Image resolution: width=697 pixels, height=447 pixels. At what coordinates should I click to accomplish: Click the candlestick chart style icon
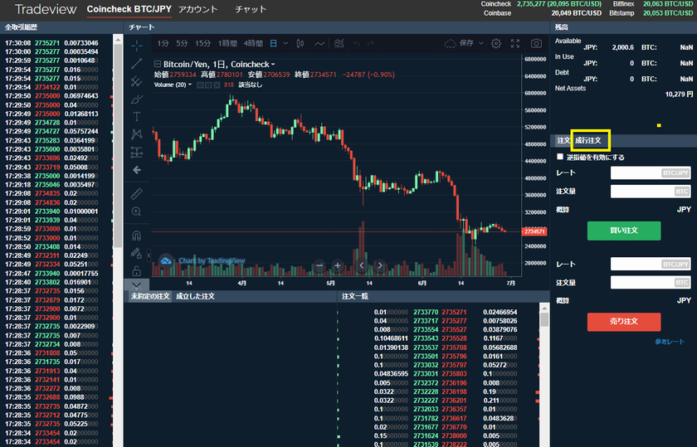click(x=298, y=43)
